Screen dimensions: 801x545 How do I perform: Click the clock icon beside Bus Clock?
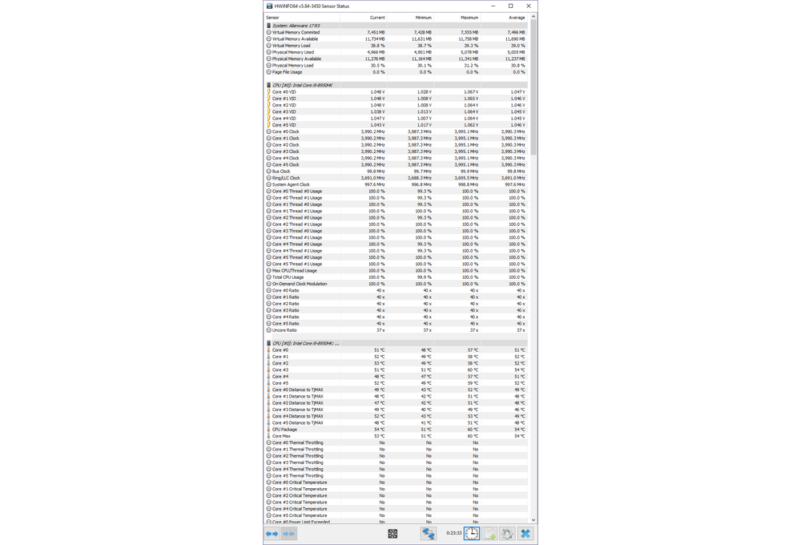[x=270, y=171]
